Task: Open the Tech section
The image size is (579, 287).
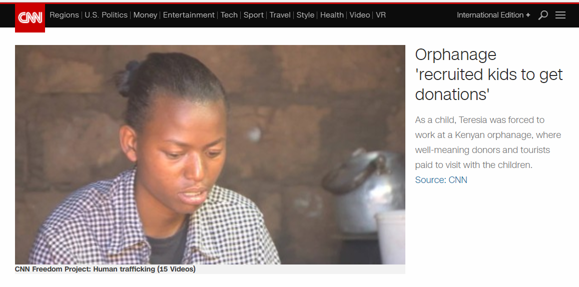Action: click(x=229, y=15)
